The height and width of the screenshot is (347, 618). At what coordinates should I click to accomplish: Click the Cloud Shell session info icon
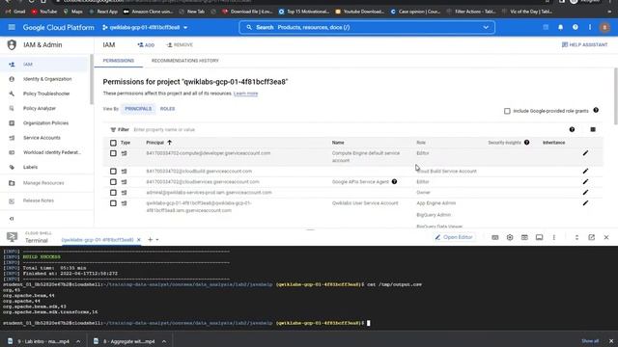[x=539, y=237]
